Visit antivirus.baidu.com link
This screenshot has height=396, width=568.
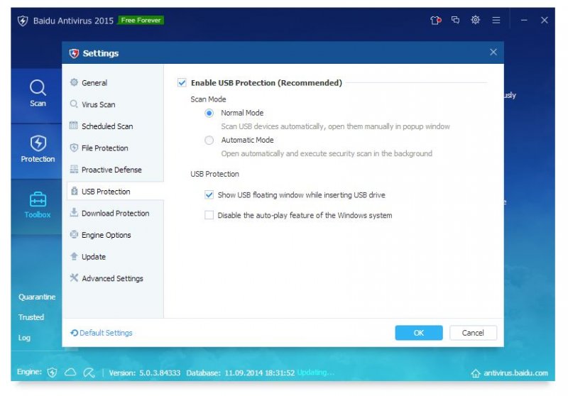pos(515,373)
